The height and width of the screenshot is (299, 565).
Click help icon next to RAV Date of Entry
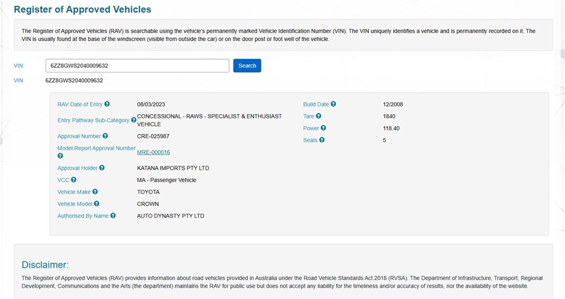tap(107, 104)
